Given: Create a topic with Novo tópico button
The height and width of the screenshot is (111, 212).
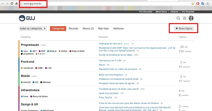Looking at the screenshot, I should point(184,28).
